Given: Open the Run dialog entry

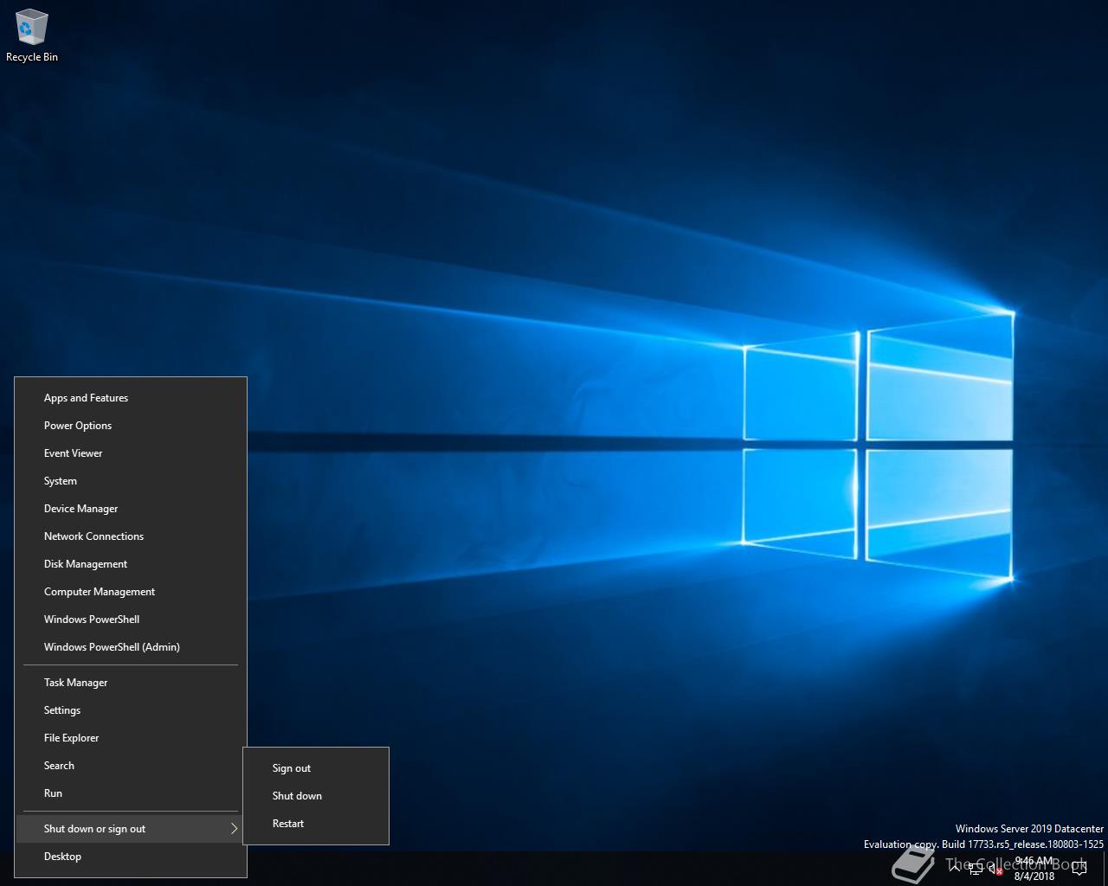Looking at the screenshot, I should tap(131, 793).
